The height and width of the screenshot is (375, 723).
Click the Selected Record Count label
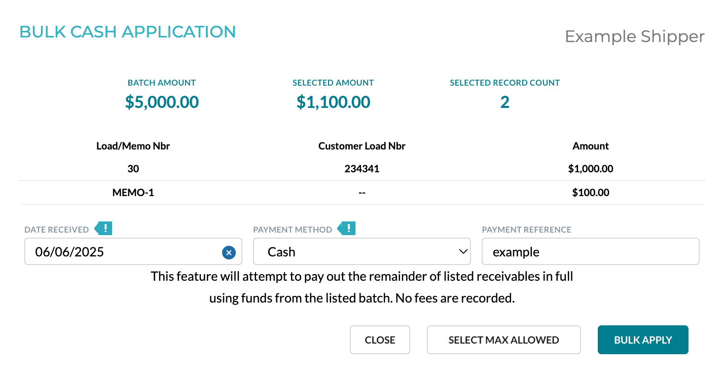[x=504, y=83]
